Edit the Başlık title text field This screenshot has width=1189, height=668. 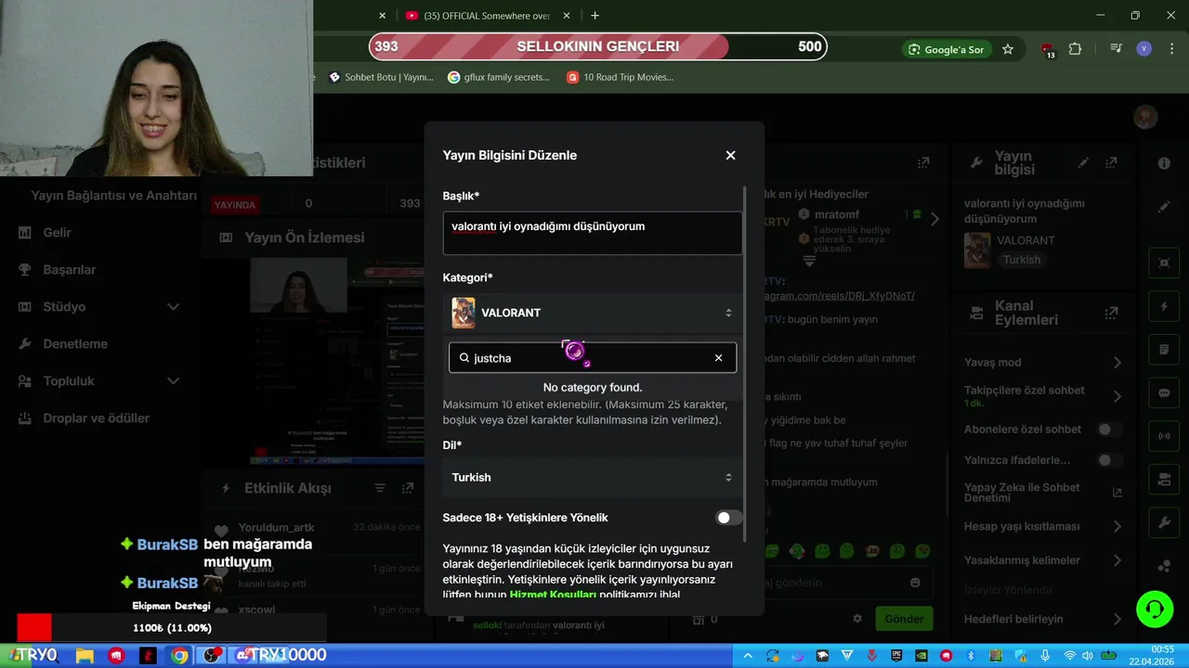click(x=593, y=233)
